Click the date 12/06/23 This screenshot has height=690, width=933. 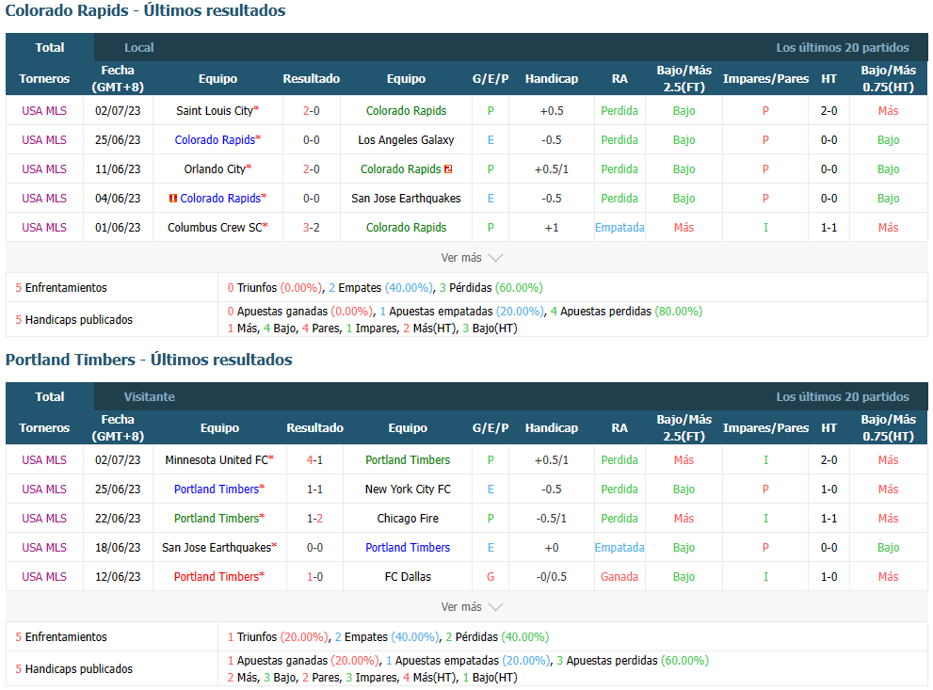pos(118,577)
